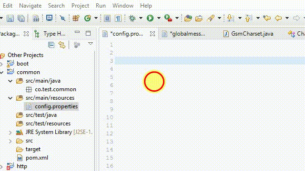
Task: Click the Save All toolbar icon
Action: click(21, 19)
